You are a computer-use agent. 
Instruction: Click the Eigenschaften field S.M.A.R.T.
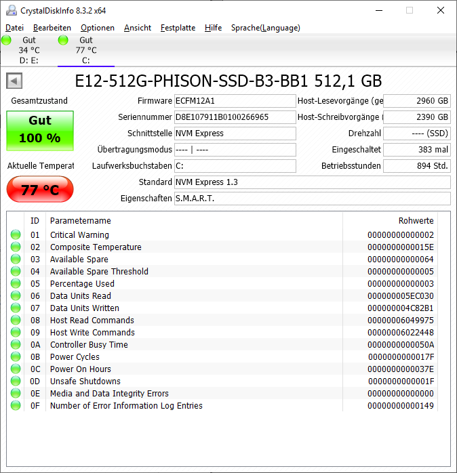[313, 199]
